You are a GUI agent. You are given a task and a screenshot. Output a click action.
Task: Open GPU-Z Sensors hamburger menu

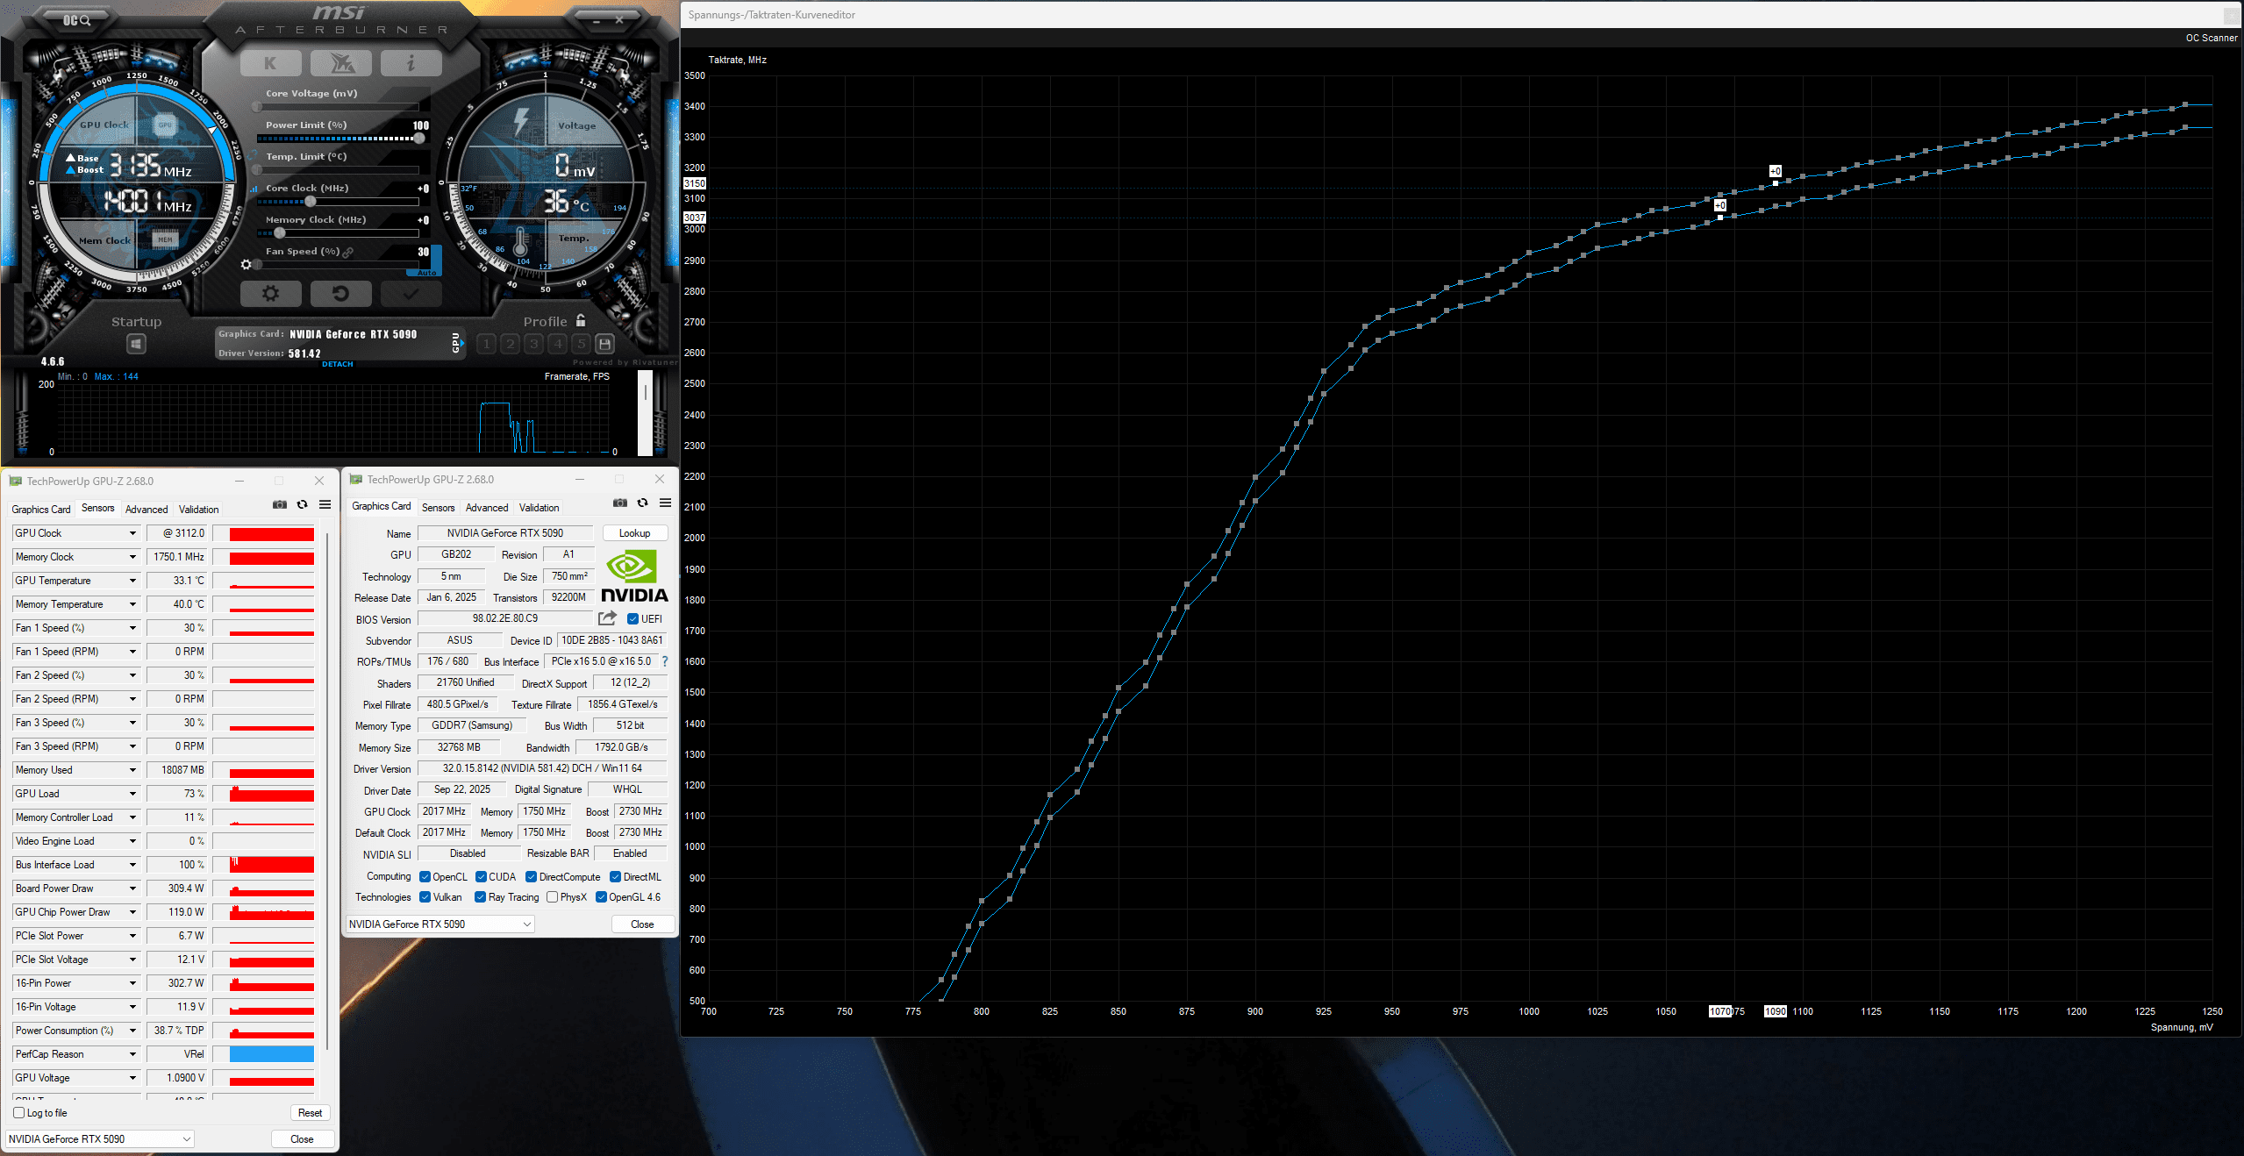tap(325, 504)
